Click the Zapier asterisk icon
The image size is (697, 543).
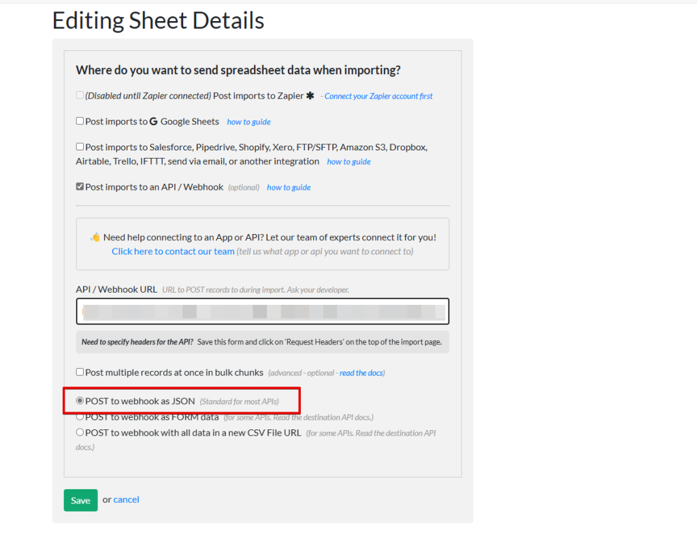[310, 96]
